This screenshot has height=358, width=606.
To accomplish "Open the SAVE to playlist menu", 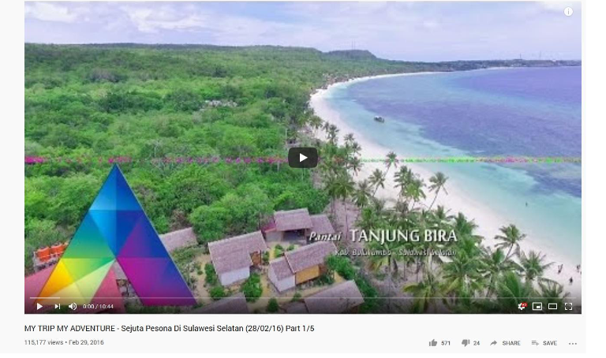I will [544, 343].
